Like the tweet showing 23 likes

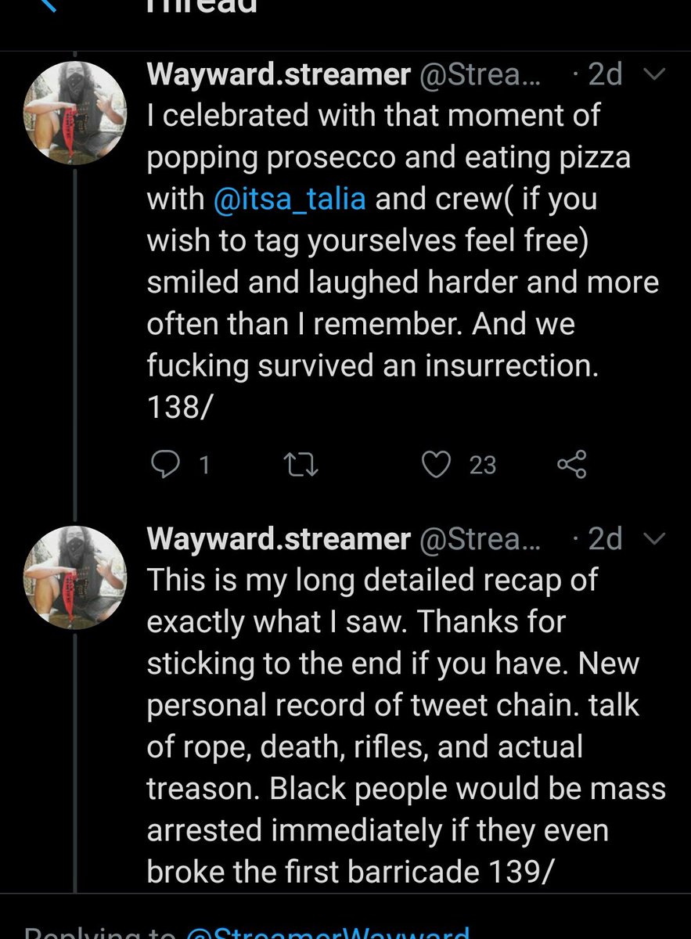pyautogui.click(x=436, y=466)
